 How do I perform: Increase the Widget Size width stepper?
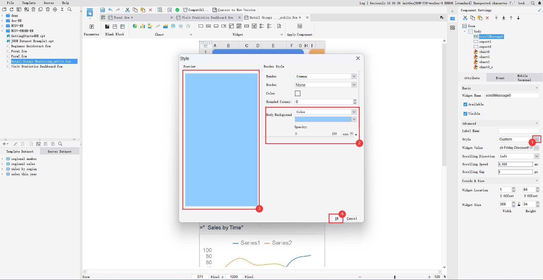coord(514,203)
